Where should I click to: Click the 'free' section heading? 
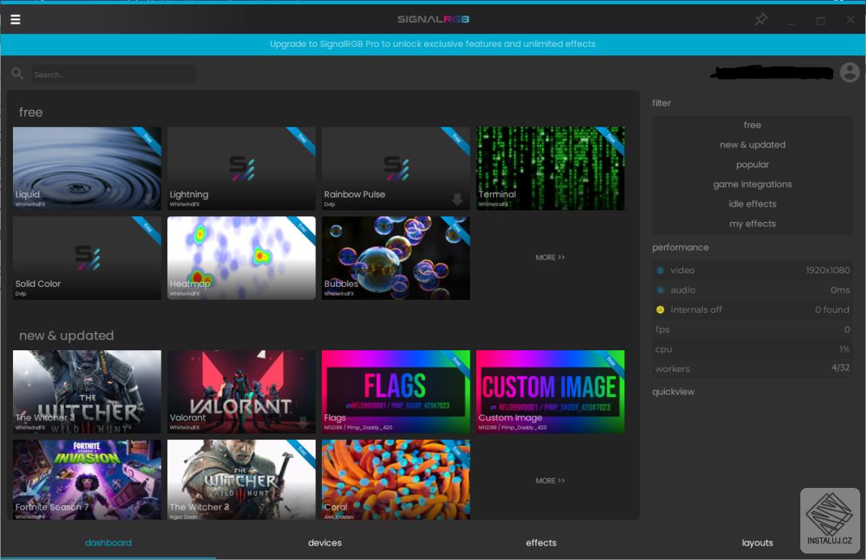(31, 112)
